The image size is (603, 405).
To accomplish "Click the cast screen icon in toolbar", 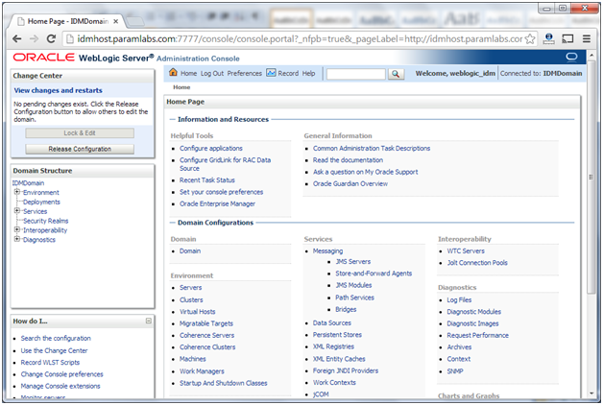I will click(x=567, y=38).
